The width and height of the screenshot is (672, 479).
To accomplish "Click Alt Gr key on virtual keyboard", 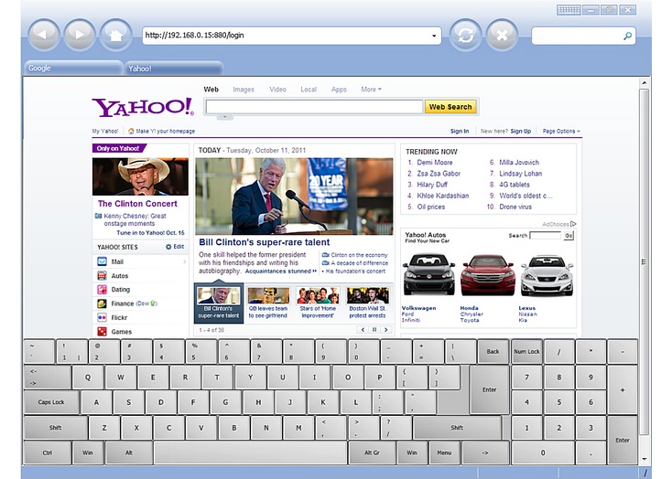I will [372, 452].
